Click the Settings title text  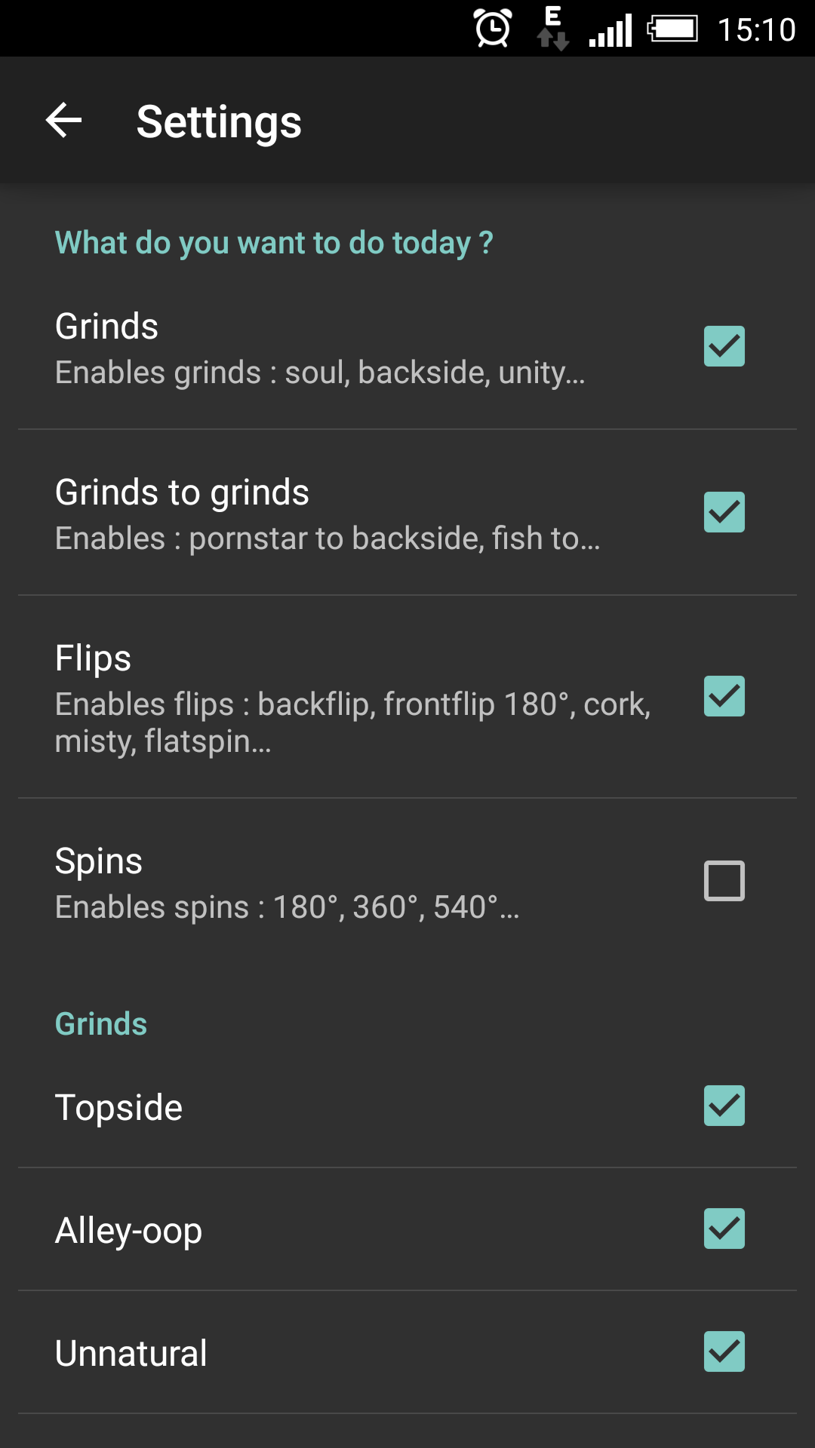pyautogui.click(x=219, y=122)
